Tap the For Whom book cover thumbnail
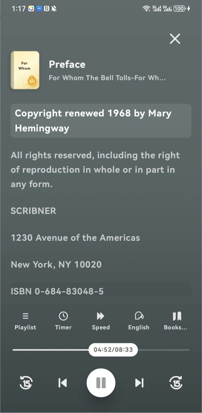The image size is (202, 413). pyautogui.click(x=25, y=70)
